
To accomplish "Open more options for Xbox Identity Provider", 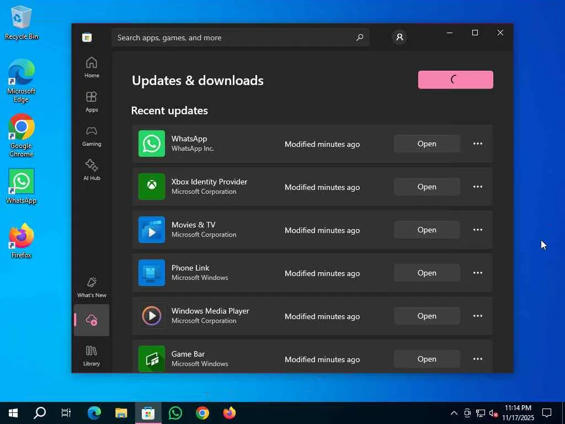I will 477,187.
